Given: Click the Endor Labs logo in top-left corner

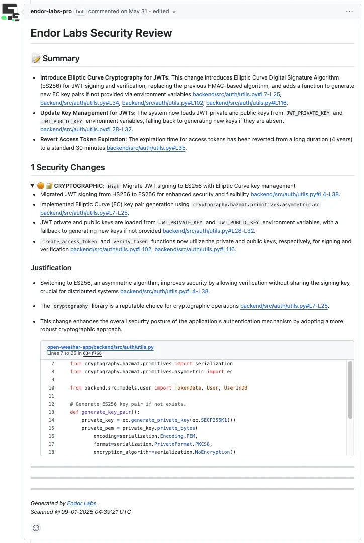Looking at the screenshot, I should point(11,11).
